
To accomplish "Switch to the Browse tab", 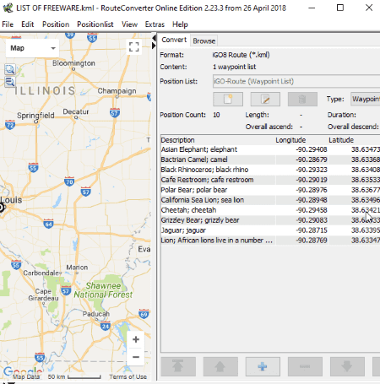I will pos(204,41).
